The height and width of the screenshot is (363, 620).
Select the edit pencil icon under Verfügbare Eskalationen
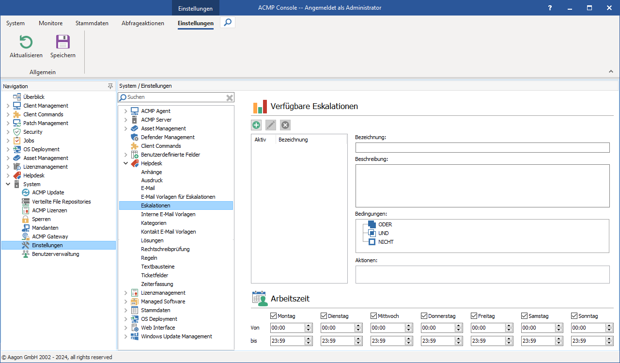(270, 125)
